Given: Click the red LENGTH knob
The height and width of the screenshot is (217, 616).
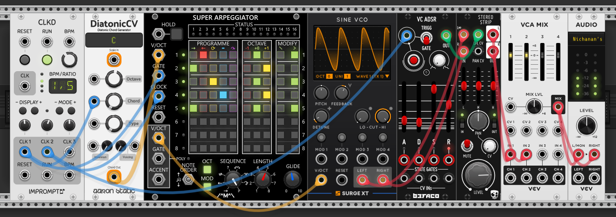Looking at the screenshot, I should pos(262,179).
